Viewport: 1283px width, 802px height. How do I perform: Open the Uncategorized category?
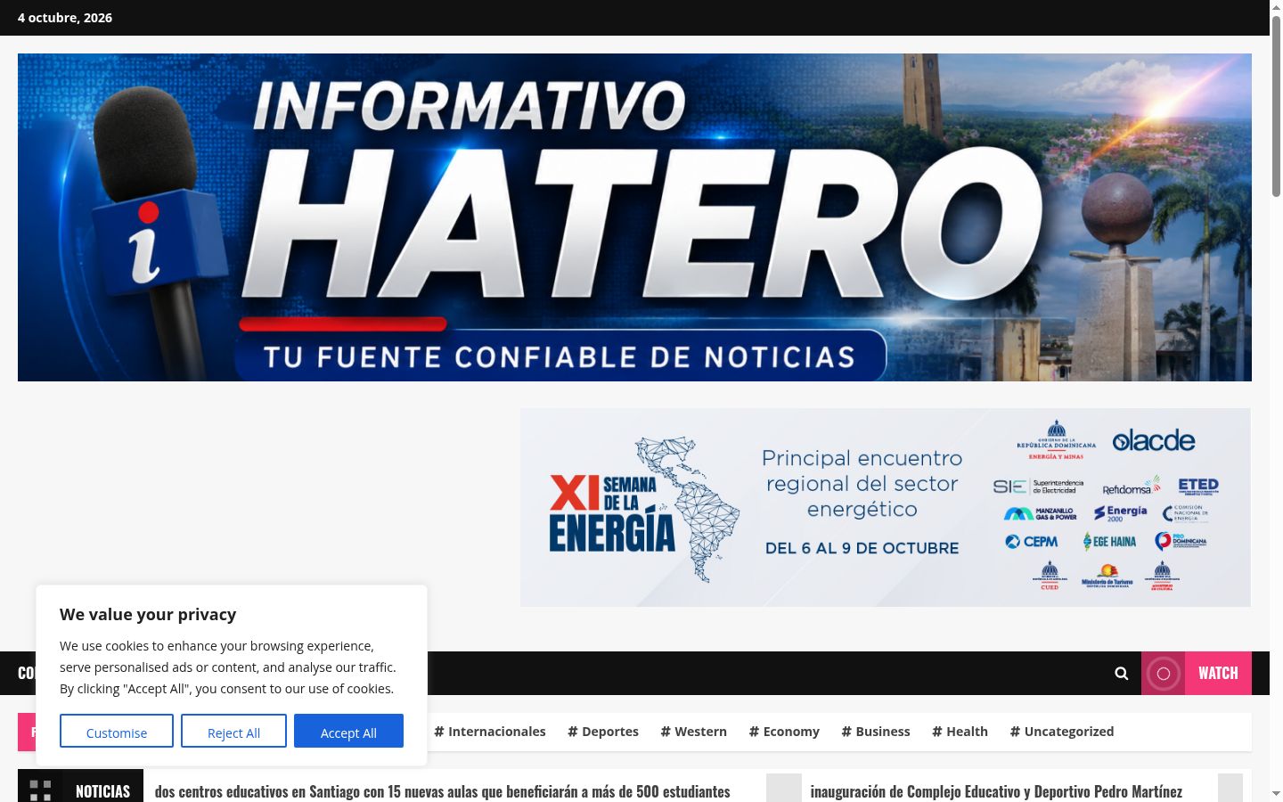click(x=1062, y=732)
